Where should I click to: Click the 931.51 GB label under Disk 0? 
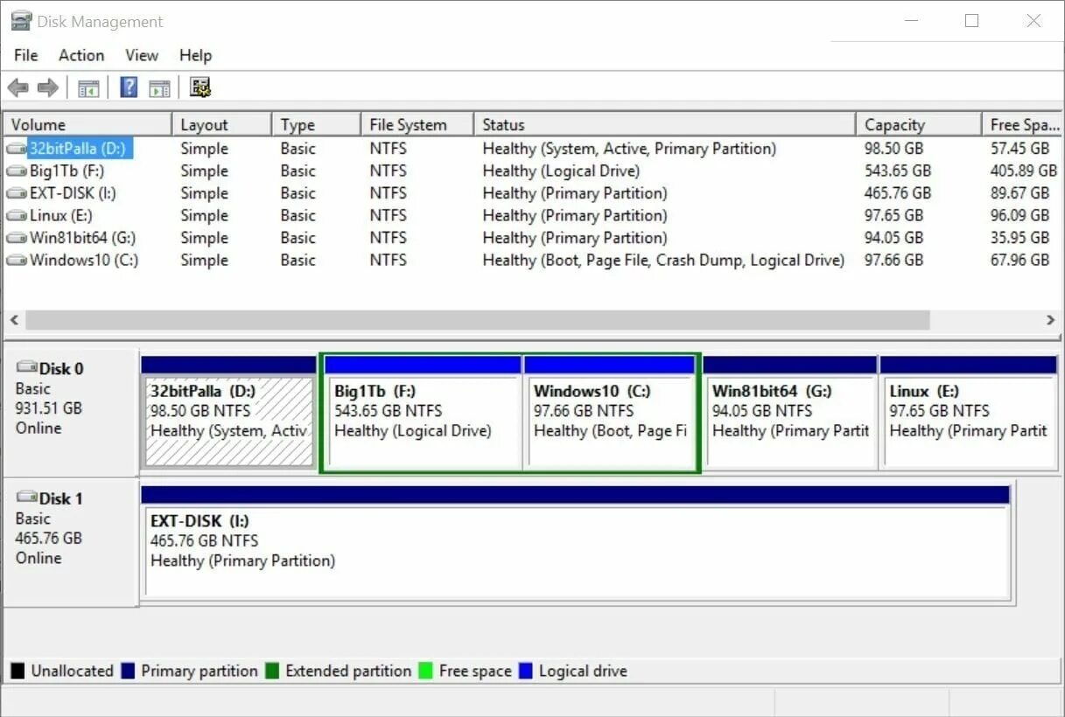point(48,407)
